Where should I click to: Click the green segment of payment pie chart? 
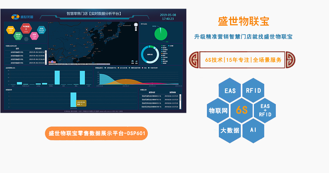point(161,34)
